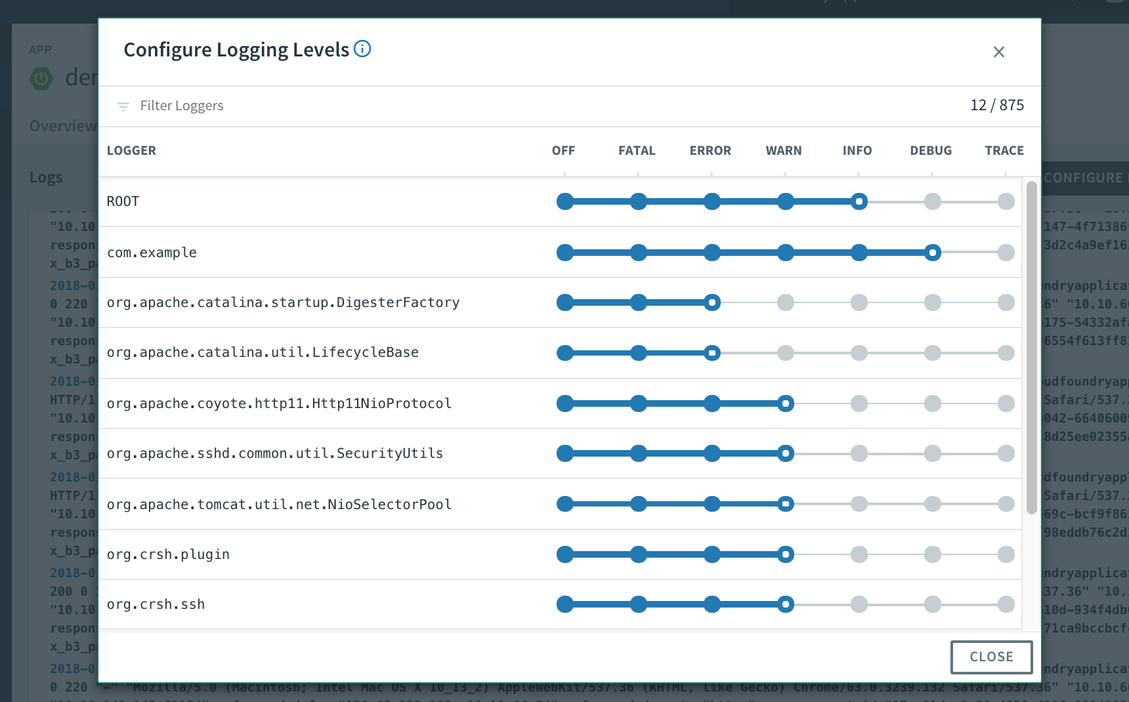Set com.example logger to ERROR
Screen dimensions: 1129x702
click(x=712, y=253)
